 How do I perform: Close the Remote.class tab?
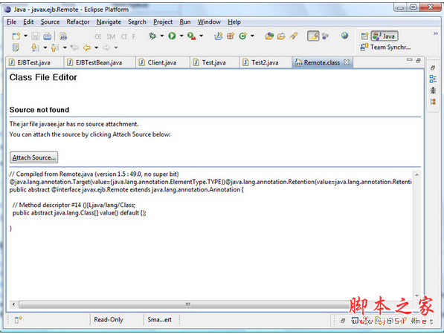tap(347, 62)
